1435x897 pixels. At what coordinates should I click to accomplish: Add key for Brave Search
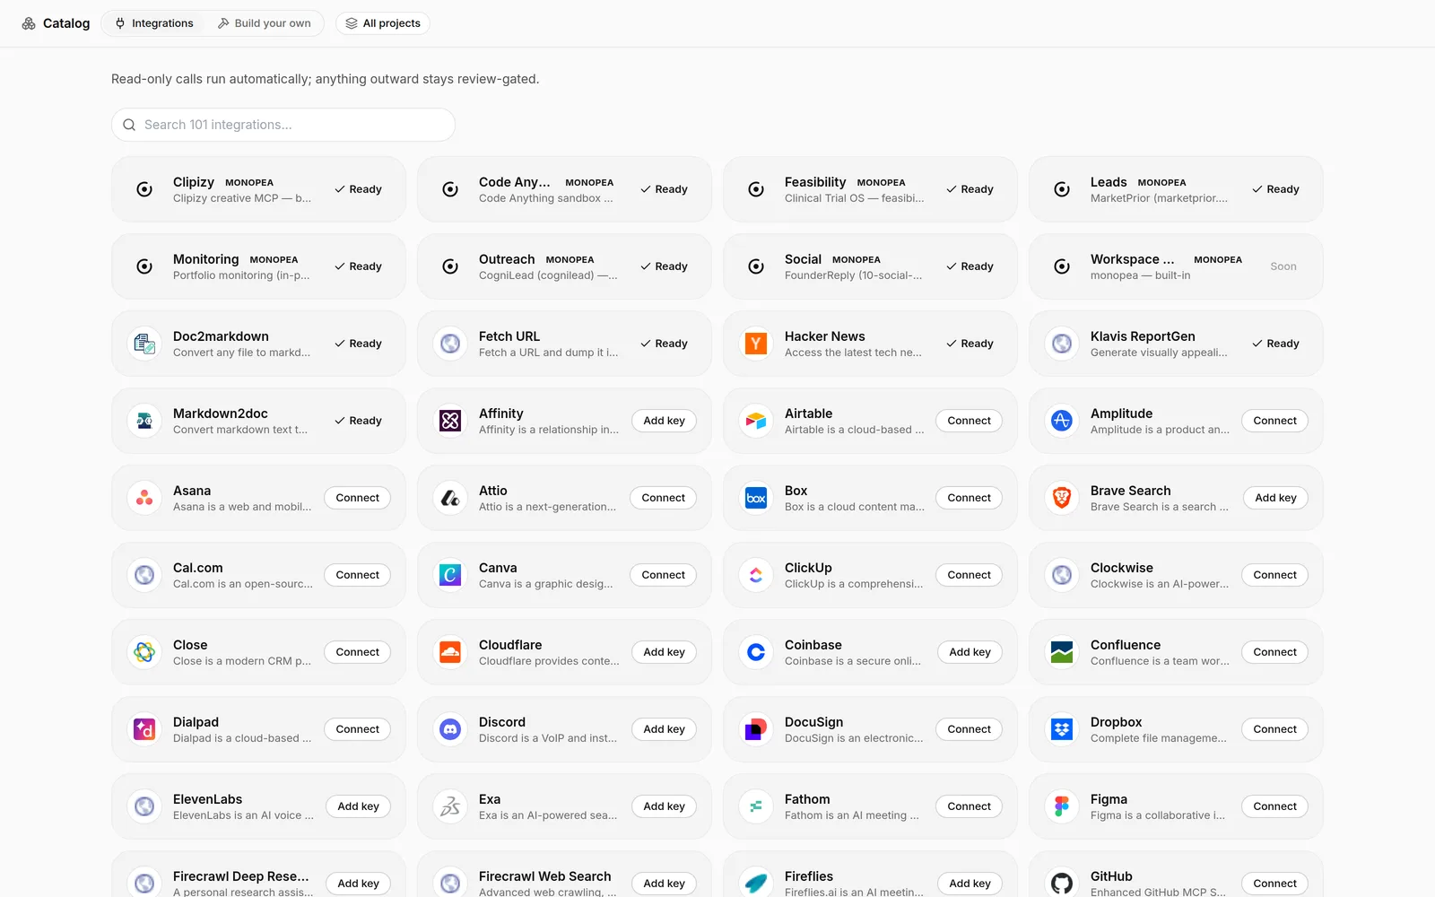coord(1275,498)
